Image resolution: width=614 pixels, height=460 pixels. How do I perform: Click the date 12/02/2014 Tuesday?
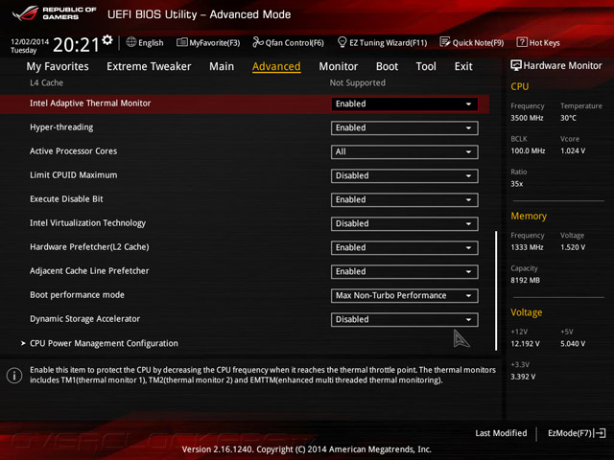coord(30,46)
